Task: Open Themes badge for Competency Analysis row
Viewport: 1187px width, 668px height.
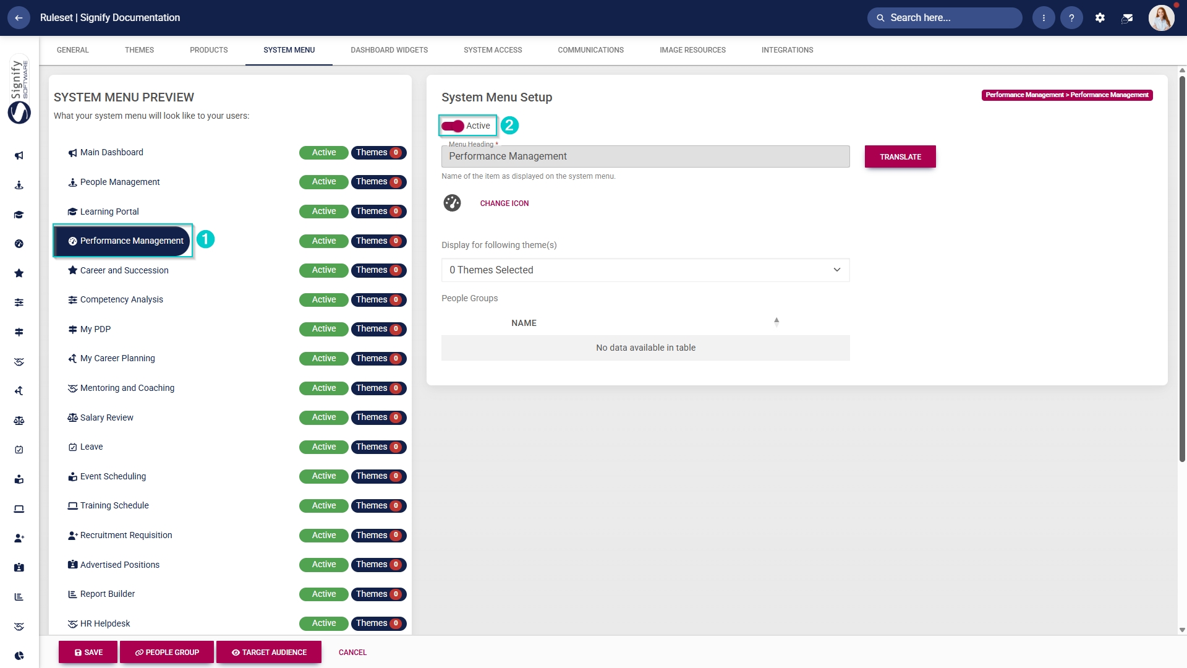Action: coord(379,300)
